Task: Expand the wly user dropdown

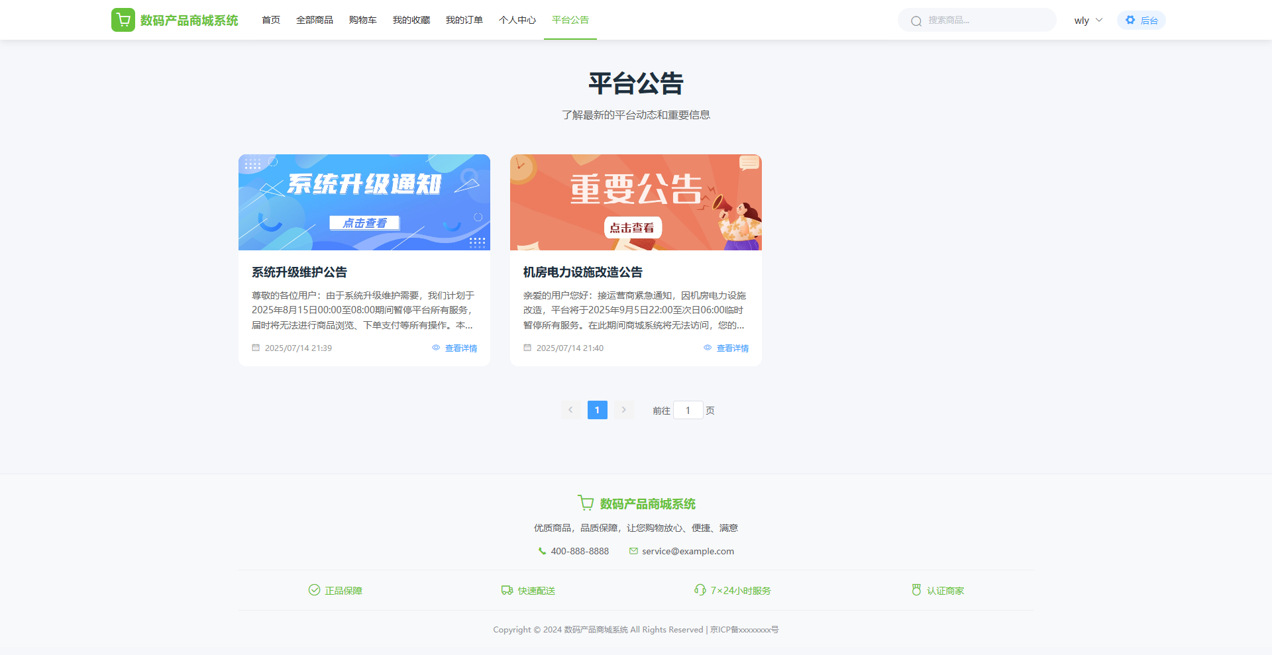Action: tap(1088, 21)
